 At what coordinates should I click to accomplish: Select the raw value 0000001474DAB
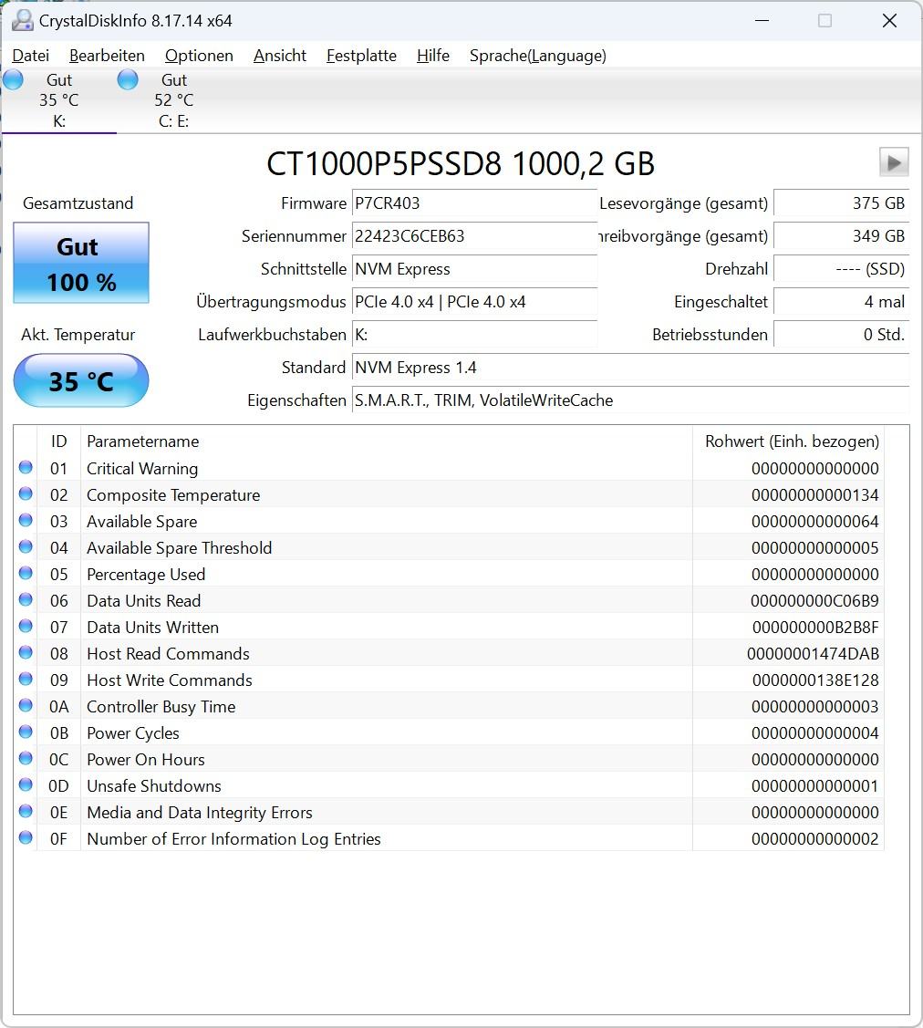click(813, 654)
